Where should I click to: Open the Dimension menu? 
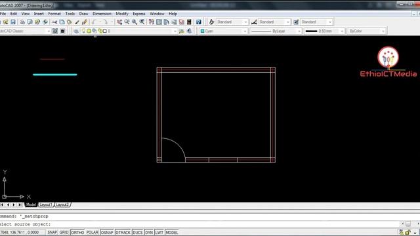(102, 13)
